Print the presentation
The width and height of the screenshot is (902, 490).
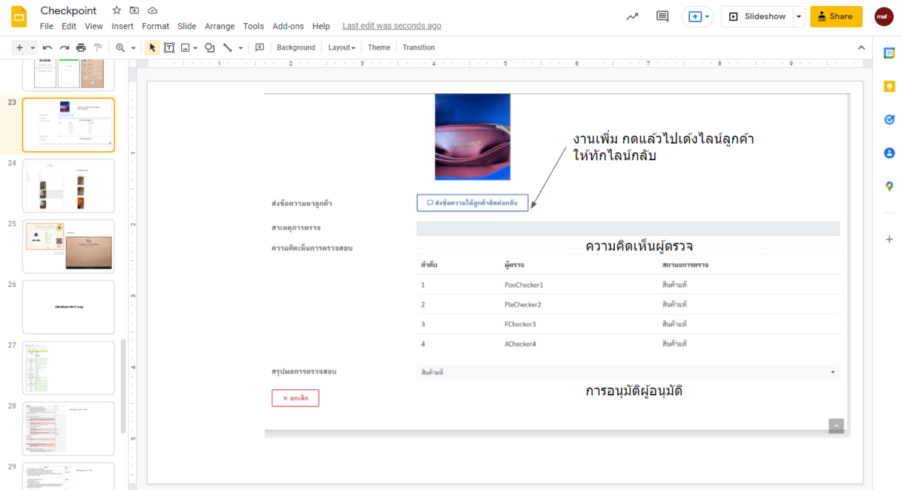(x=80, y=47)
